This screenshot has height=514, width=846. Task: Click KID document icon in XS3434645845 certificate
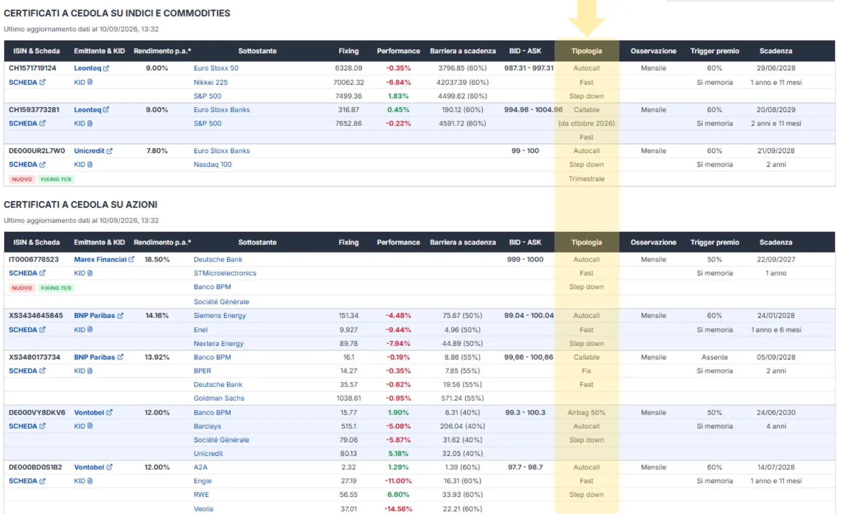pyautogui.click(x=90, y=330)
